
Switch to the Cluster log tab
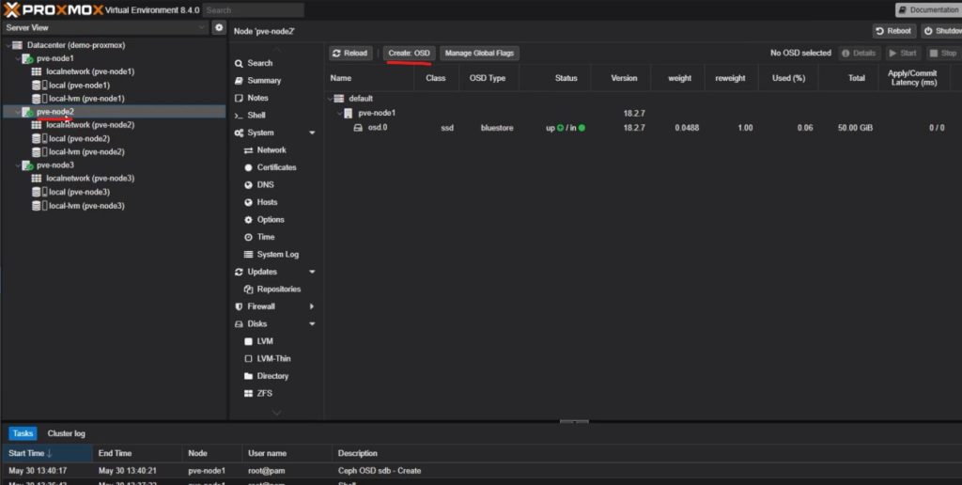[x=67, y=433]
